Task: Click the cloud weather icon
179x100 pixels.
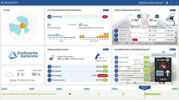Action: coord(9,74)
